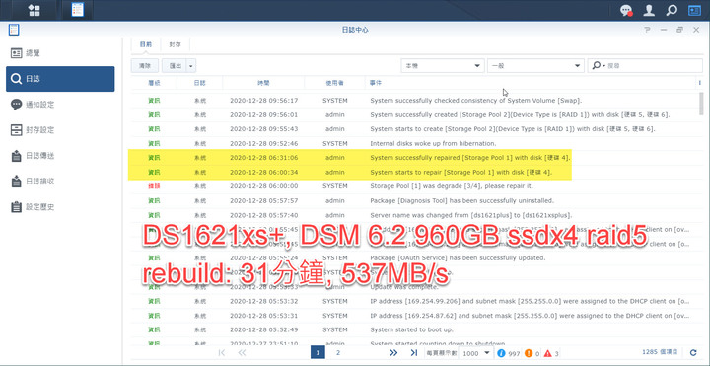Expand the export button dropdown arrow
The width and height of the screenshot is (710, 366).
pos(191,66)
